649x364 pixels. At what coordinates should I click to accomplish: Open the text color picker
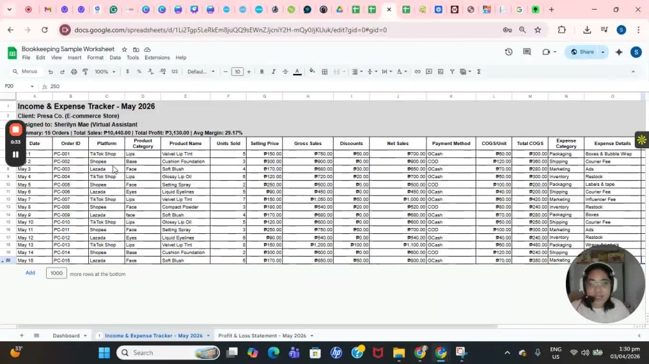[297, 72]
